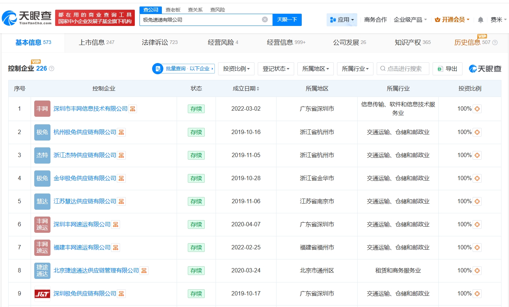The height and width of the screenshot is (307, 509).
Task: Switch to the 经营风险 tab
Action: [223, 43]
